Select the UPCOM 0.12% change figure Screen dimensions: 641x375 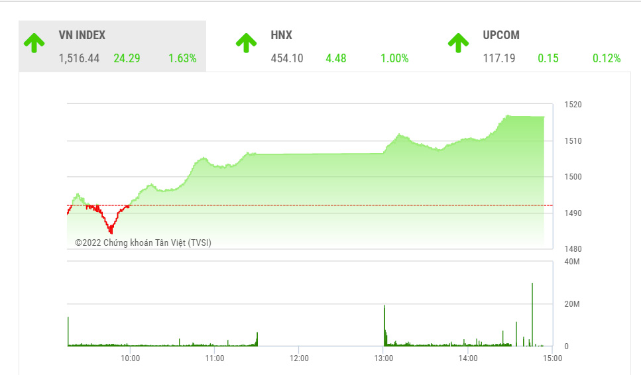(x=607, y=58)
